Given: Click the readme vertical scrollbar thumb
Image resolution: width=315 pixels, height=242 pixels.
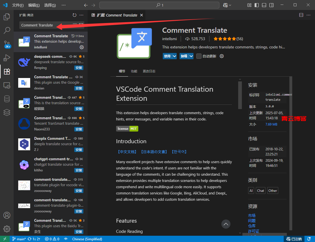Looking at the screenshot, I should coord(240,95).
